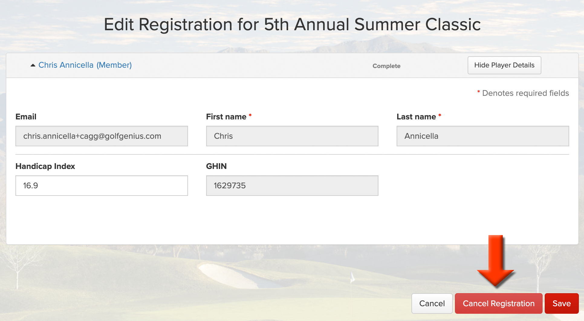Image resolution: width=584 pixels, height=321 pixels.
Task: Click the white Cancel button
Action: (432, 303)
